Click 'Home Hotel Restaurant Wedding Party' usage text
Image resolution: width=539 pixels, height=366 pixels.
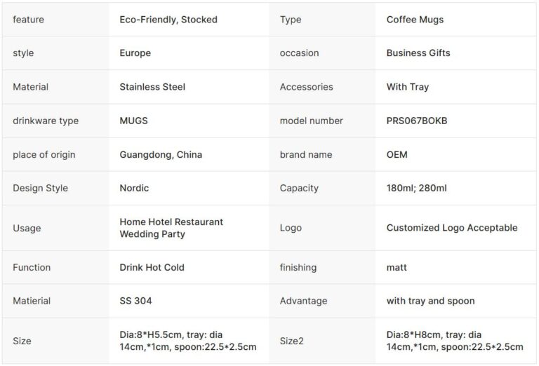(171, 228)
